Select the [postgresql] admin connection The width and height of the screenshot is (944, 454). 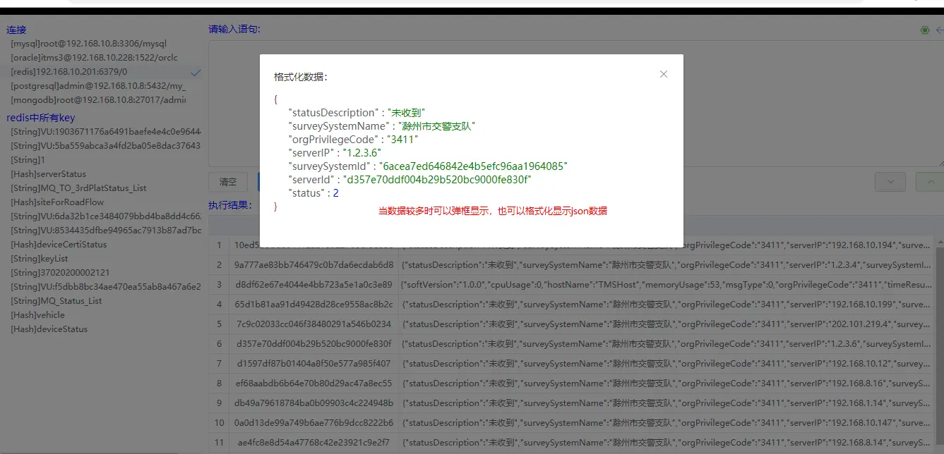[x=99, y=85]
